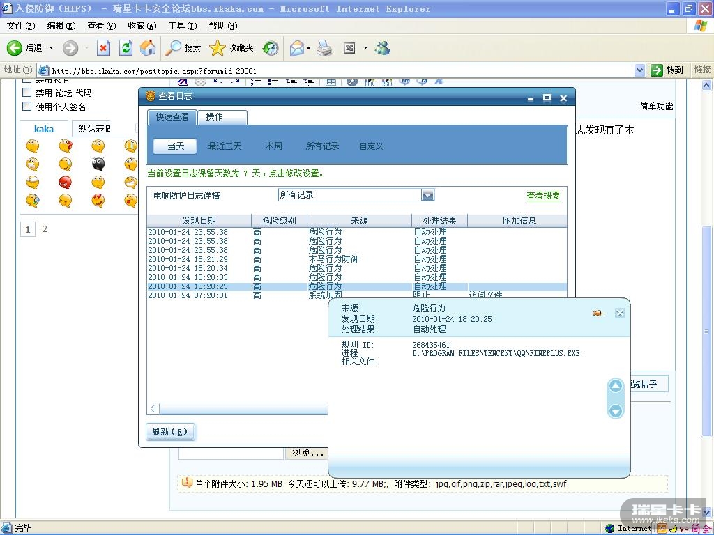
Task: Click the Mail envelope toolbar icon
Action: [x=297, y=48]
